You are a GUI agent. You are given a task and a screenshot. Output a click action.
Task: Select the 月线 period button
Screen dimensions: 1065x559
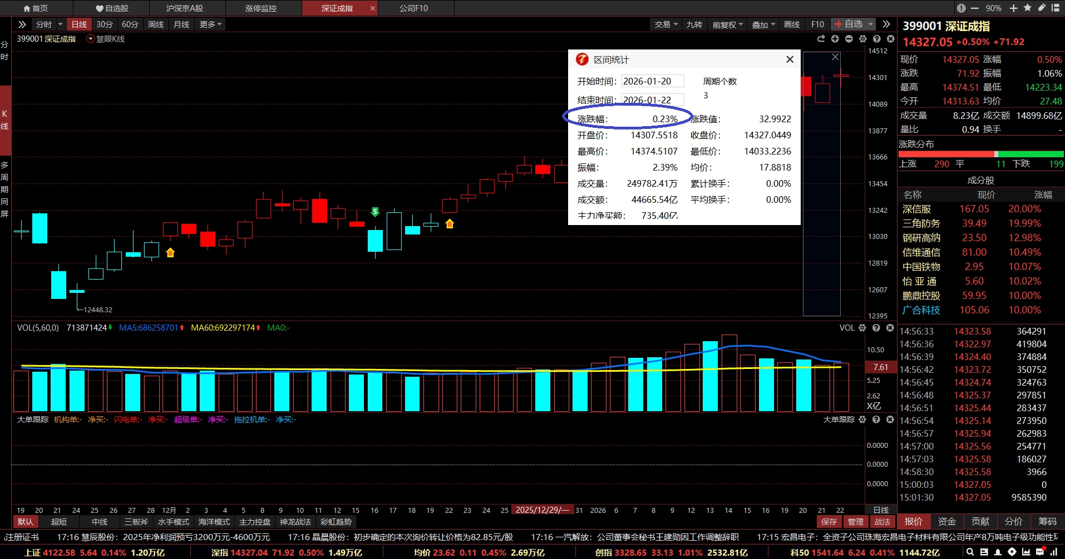tap(181, 24)
